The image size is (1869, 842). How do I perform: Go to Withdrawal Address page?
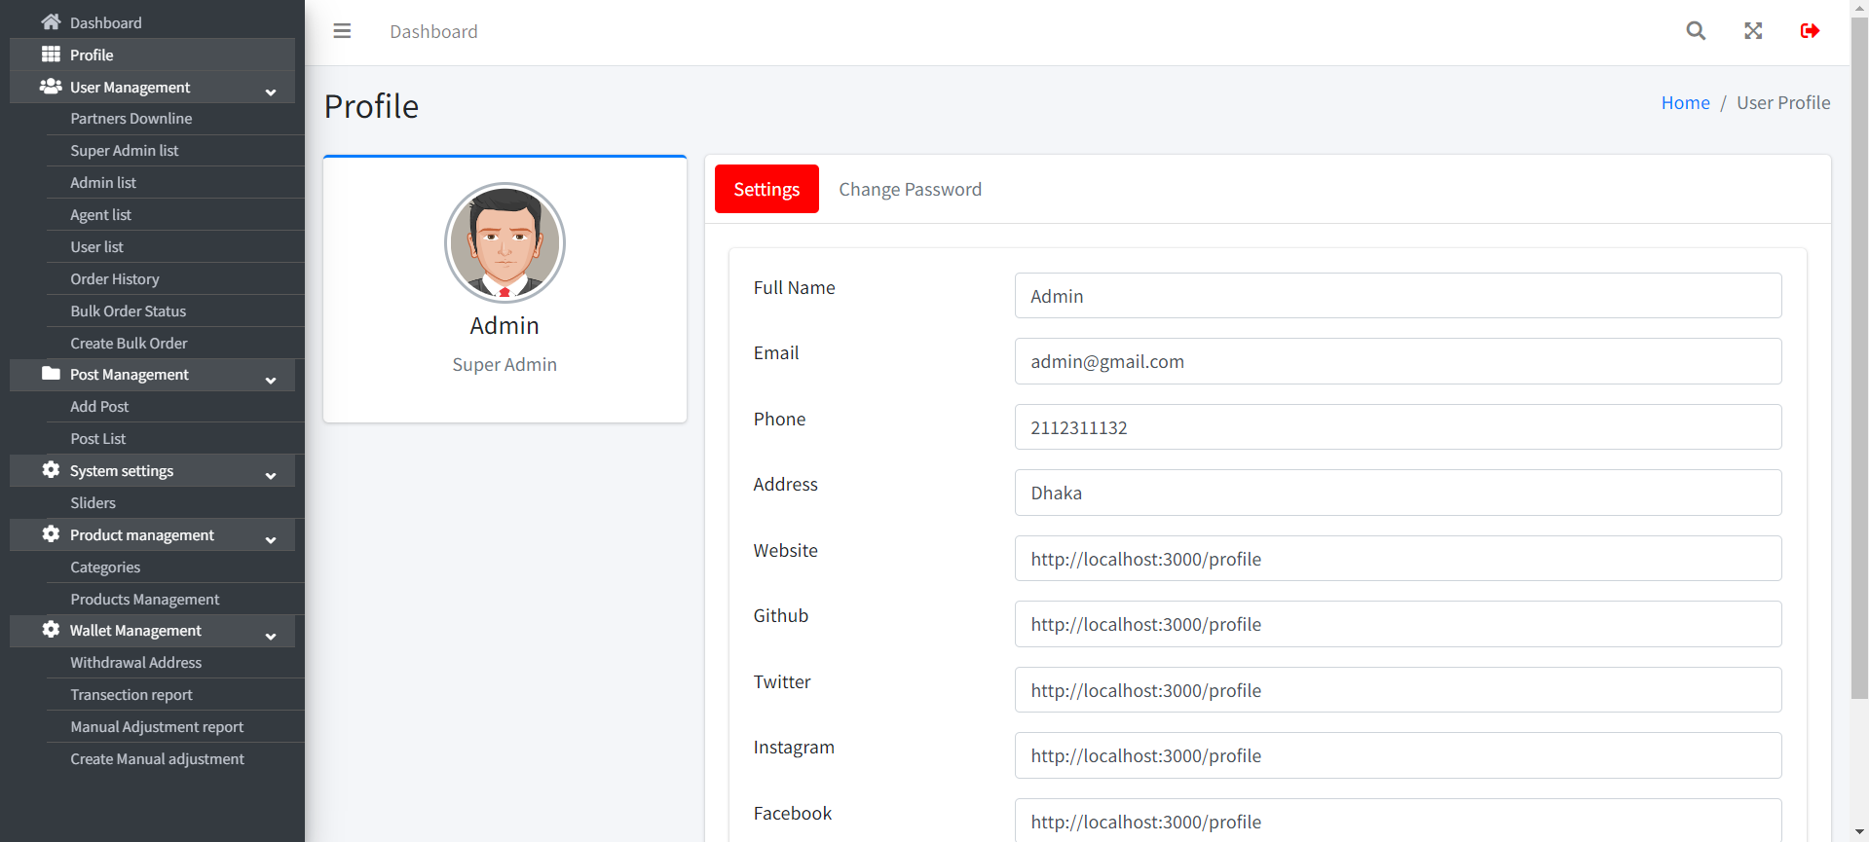(136, 663)
